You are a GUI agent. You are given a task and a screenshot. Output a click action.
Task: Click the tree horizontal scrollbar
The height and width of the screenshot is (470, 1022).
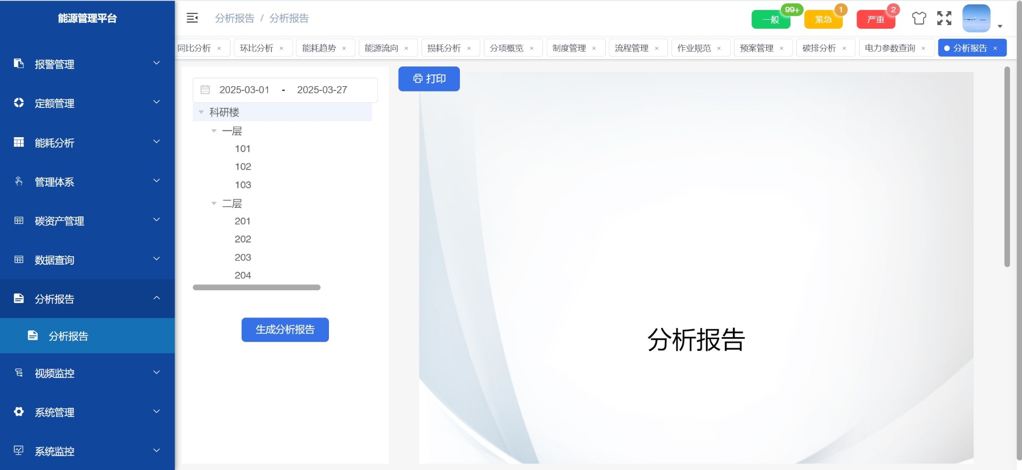[257, 288]
